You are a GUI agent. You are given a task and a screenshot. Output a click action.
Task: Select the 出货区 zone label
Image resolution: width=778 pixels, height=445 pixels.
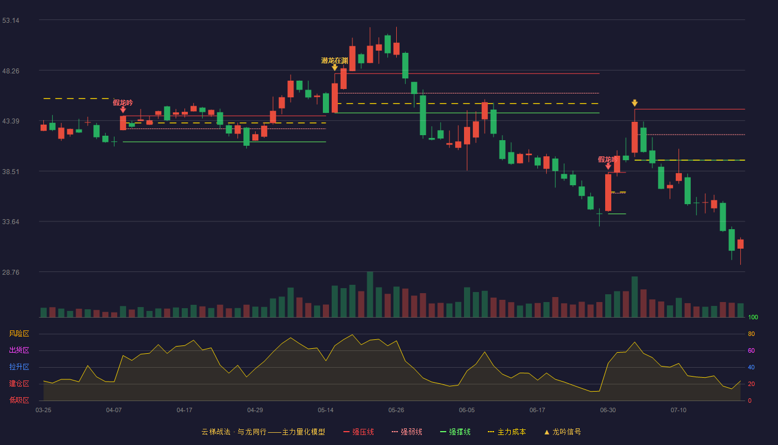pyautogui.click(x=19, y=350)
